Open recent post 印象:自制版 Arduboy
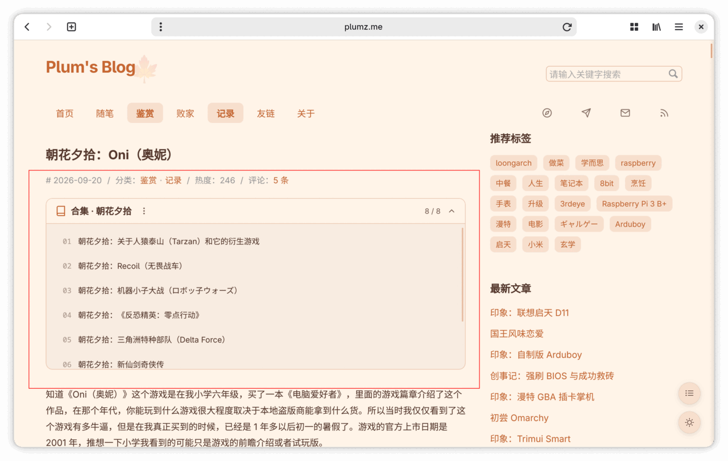728x461 pixels. pos(536,355)
